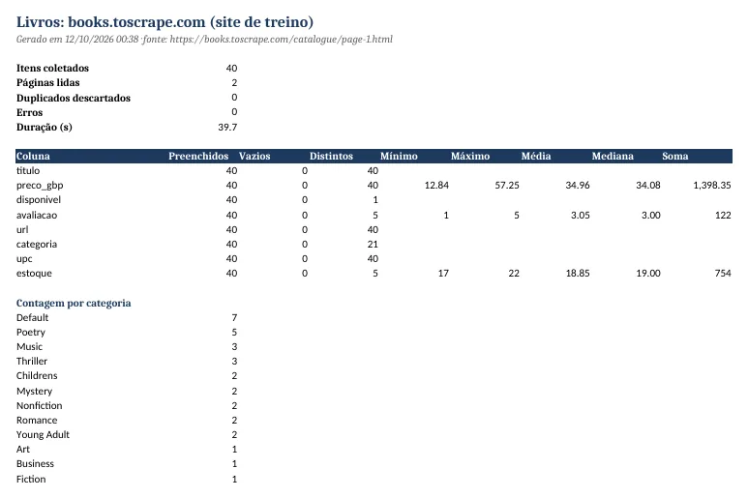Viewport: 748px width, 498px height.
Task: Click the avaliacao sum 122
Action: (723, 215)
